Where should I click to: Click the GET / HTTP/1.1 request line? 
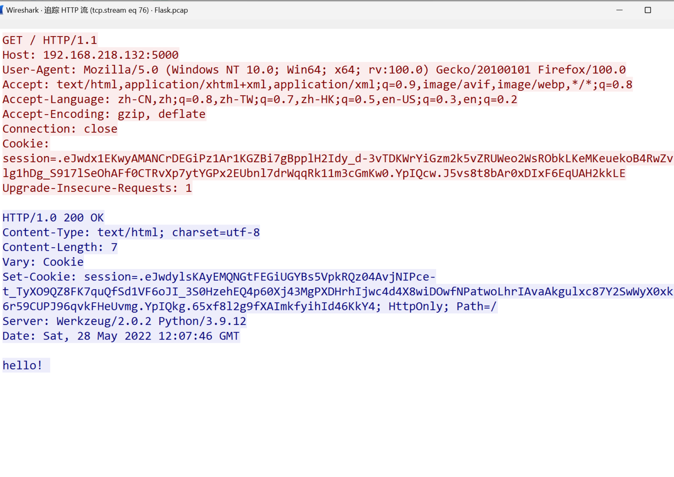coord(50,40)
